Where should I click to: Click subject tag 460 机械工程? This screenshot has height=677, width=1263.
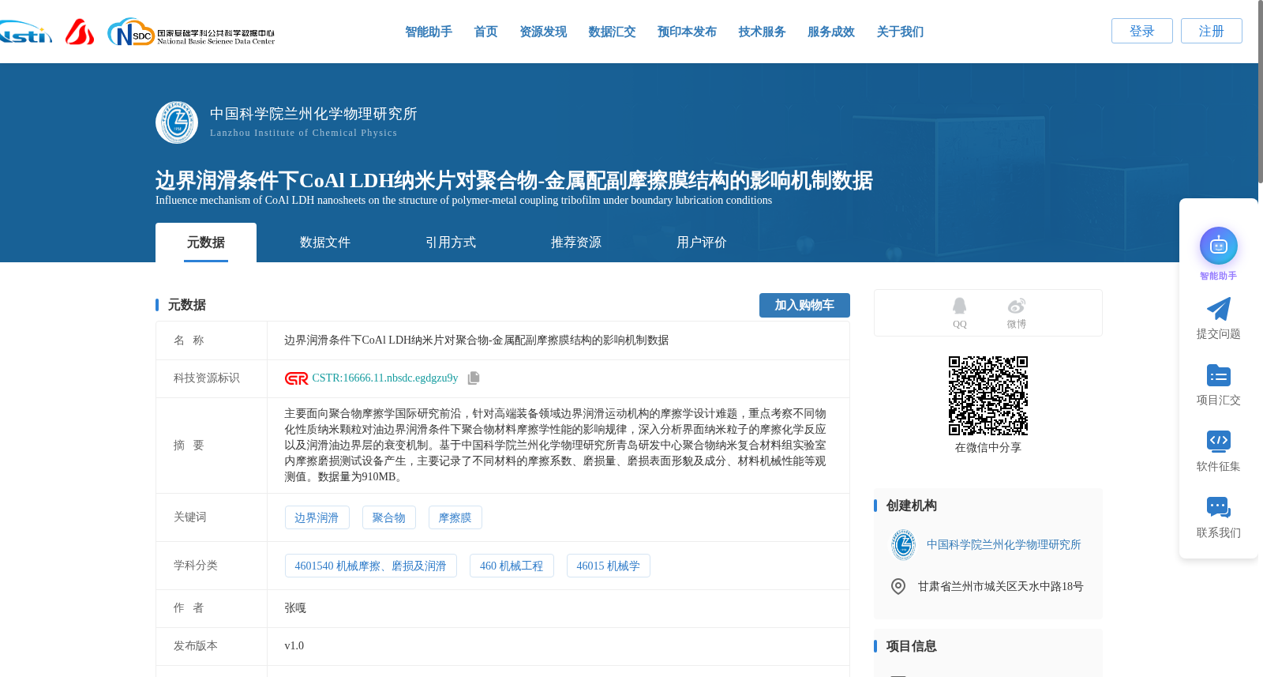point(512,566)
